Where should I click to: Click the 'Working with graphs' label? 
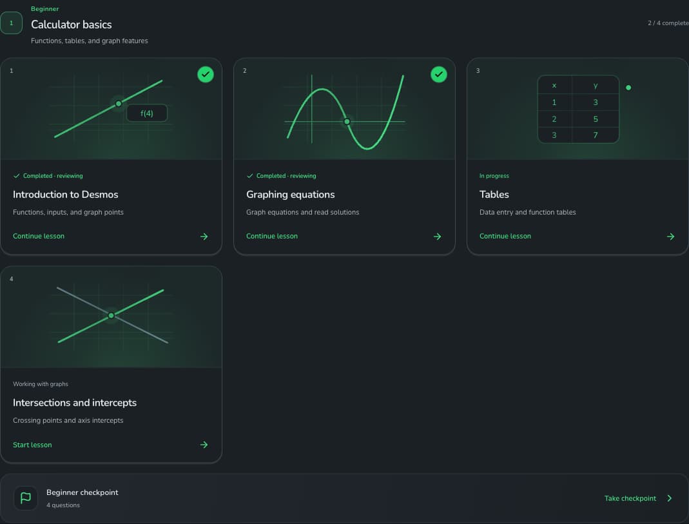click(x=41, y=384)
